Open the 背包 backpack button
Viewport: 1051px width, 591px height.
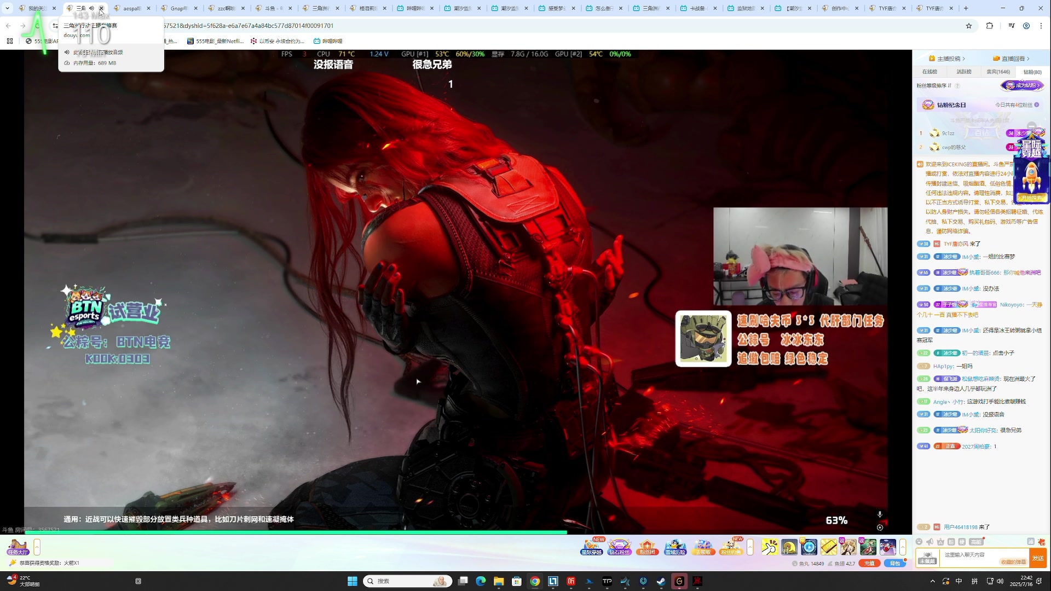pos(894,563)
